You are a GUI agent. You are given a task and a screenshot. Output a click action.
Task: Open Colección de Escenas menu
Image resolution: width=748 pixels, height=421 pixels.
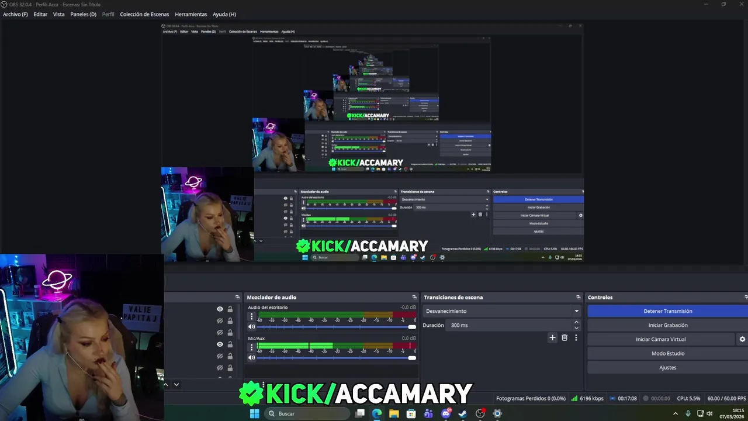pyautogui.click(x=144, y=14)
